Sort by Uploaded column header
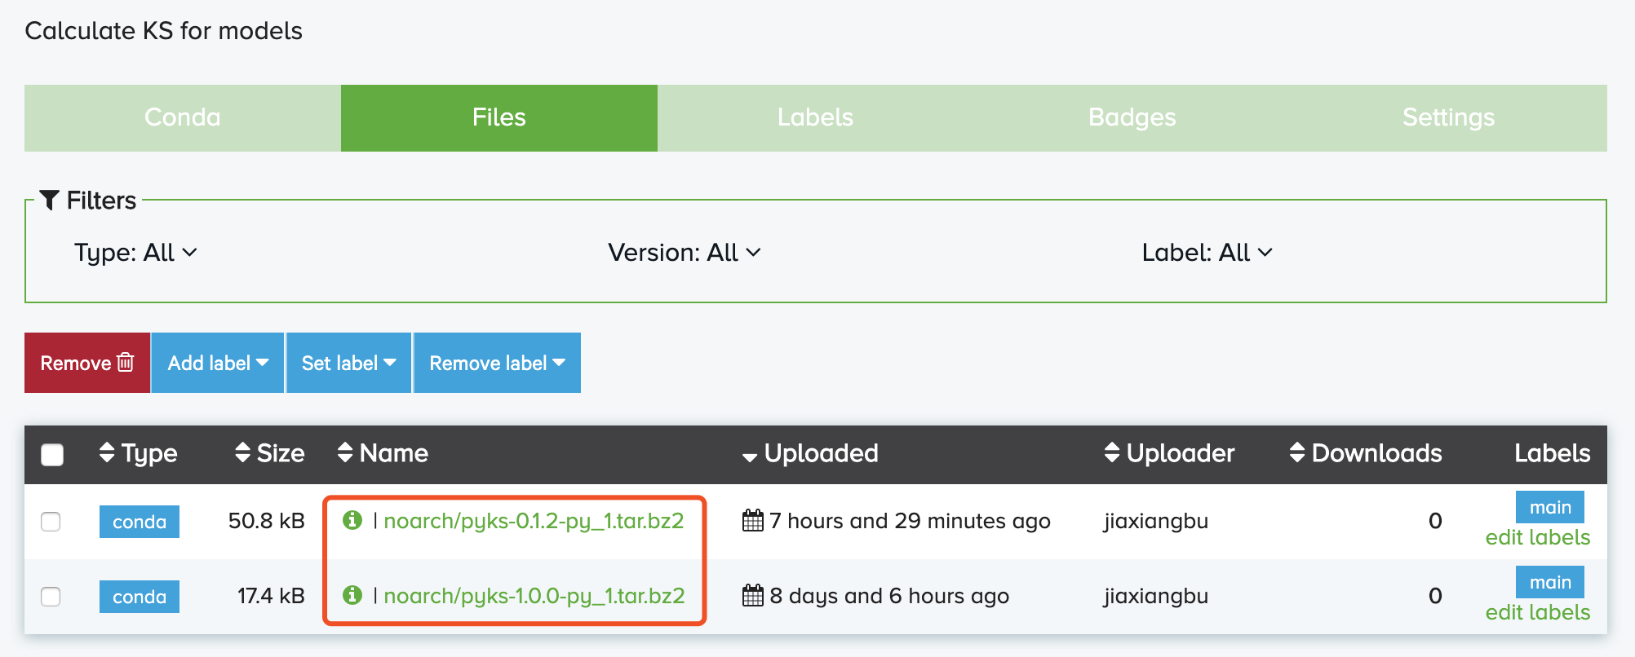Image resolution: width=1635 pixels, height=657 pixels. click(810, 453)
